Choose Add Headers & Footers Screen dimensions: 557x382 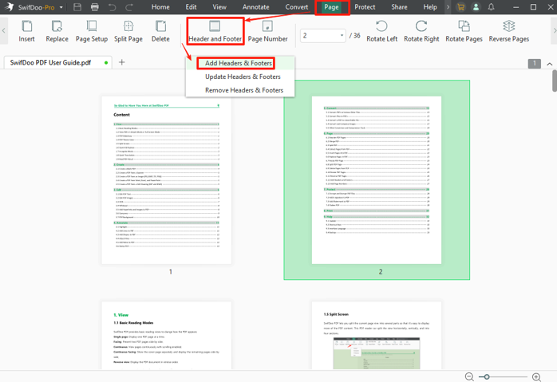(239, 63)
